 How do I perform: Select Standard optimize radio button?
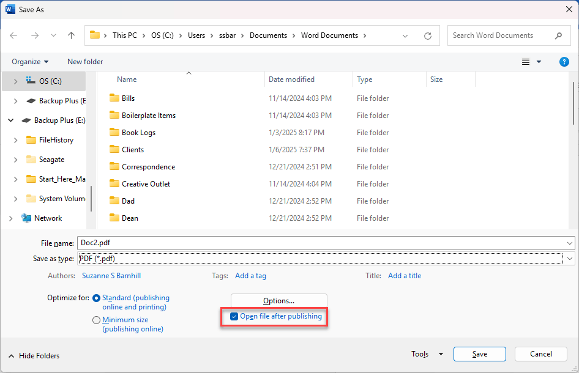[x=96, y=298]
